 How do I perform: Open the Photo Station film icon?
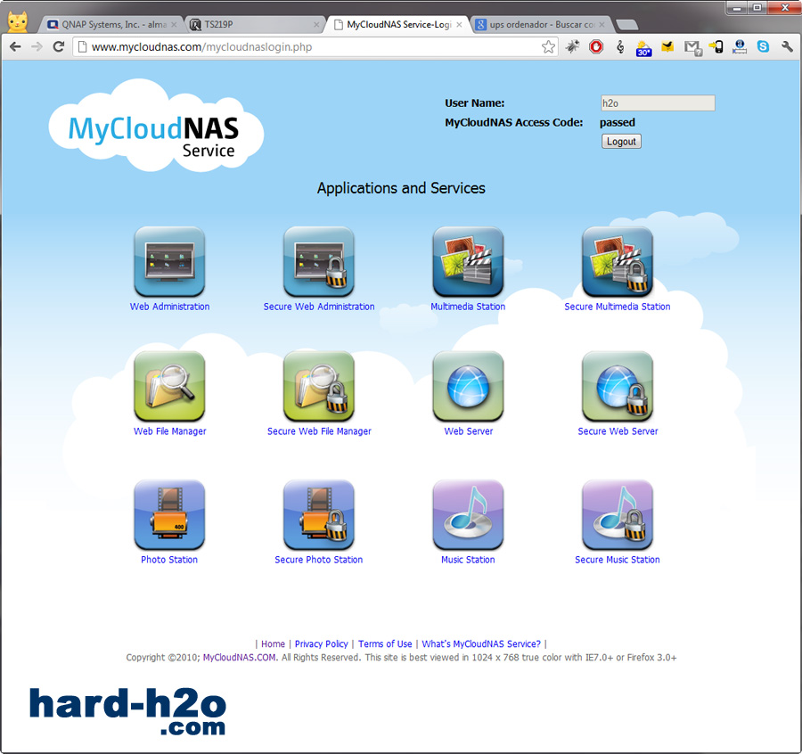pyautogui.click(x=169, y=514)
